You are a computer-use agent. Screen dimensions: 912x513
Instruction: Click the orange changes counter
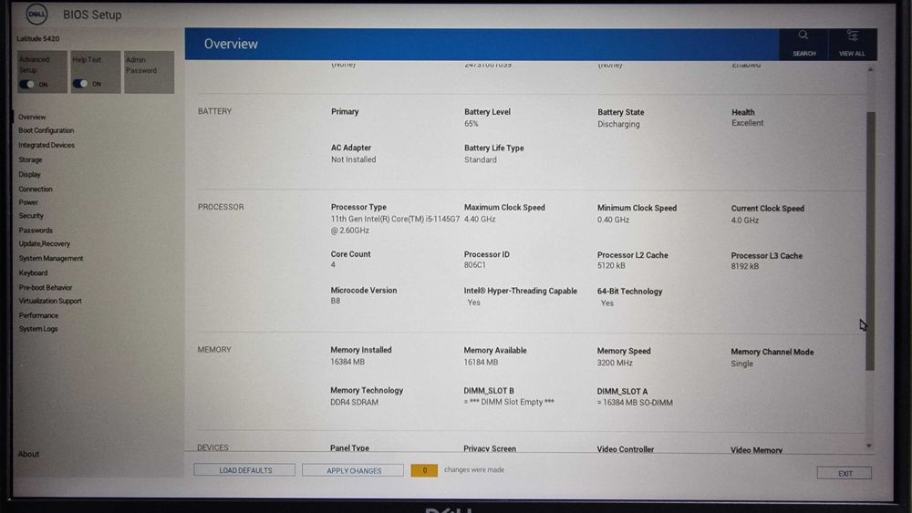(x=424, y=470)
